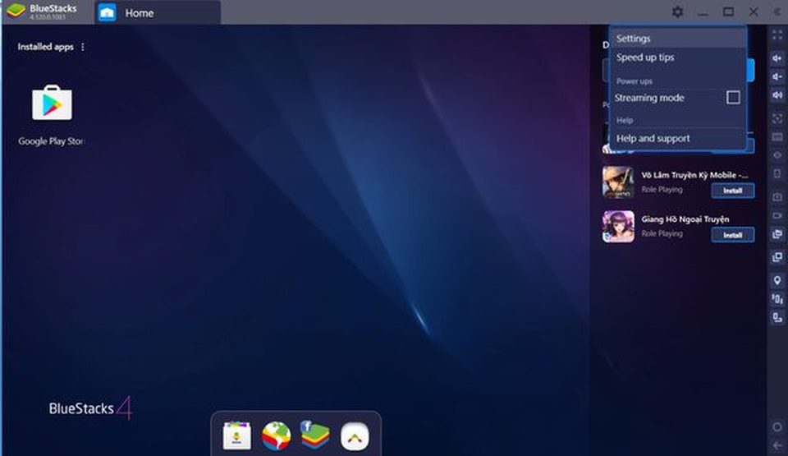The width and height of the screenshot is (788, 456).
Task: Increase volume using the sidebar icon
Action: click(x=777, y=58)
